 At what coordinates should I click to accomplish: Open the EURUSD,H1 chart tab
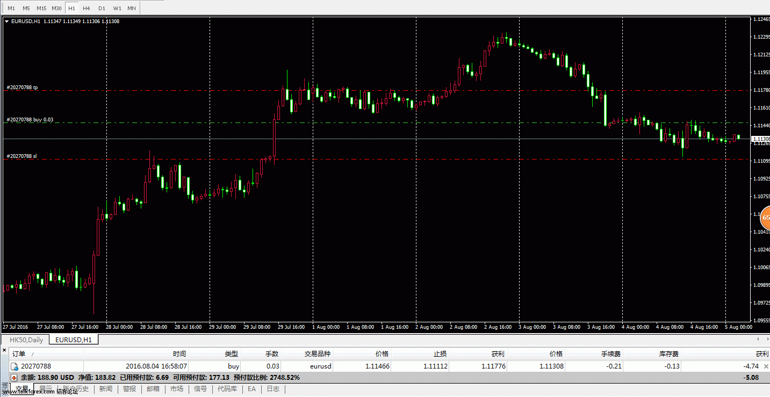point(74,340)
